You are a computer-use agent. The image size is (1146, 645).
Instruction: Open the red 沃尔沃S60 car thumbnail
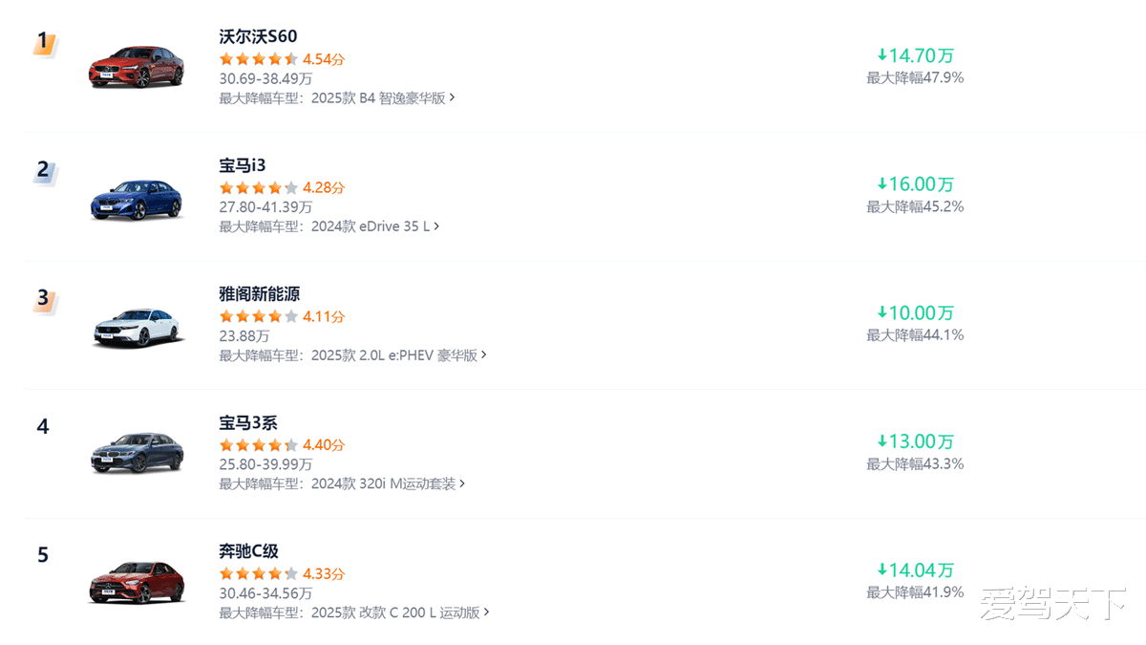[136, 67]
